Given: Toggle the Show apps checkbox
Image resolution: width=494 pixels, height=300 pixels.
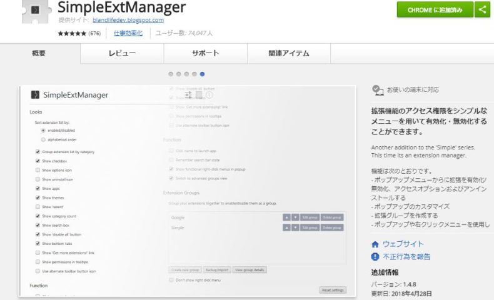Looking at the screenshot, I should coord(38,188).
